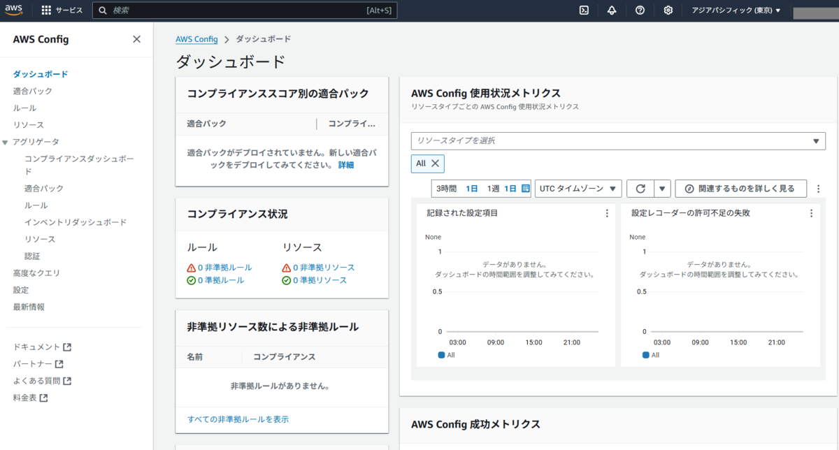Open top-level リソース in side navigation
839x450 pixels.
pyautogui.click(x=28, y=124)
